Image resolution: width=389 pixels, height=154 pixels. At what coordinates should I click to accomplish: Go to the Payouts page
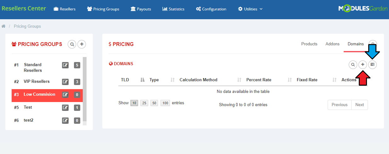(x=141, y=9)
